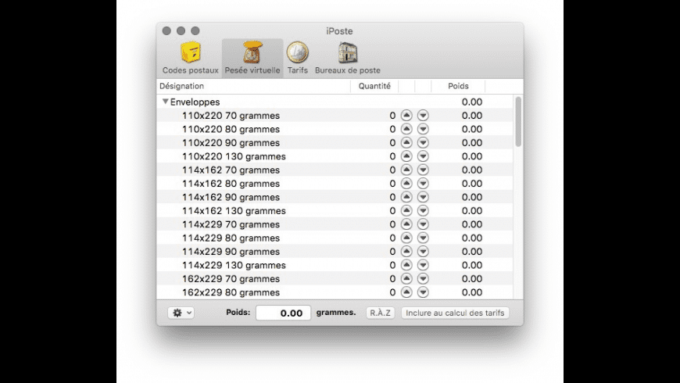This screenshot has height=383, width=680.
Task: Increase quantity for 114x229 90 grammes
Action: (406, 251)
